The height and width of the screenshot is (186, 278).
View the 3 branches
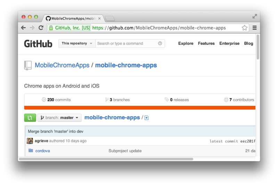point(117,100)
